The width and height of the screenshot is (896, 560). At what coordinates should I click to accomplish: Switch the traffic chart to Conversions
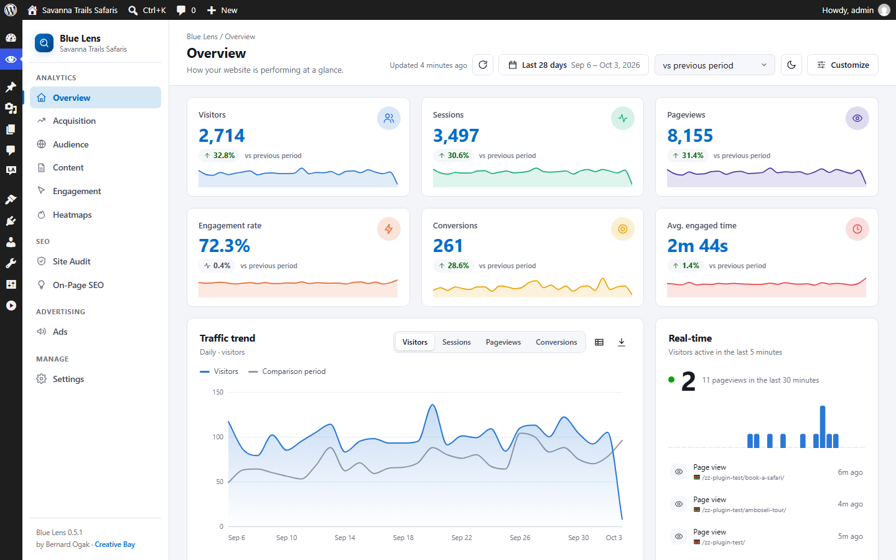pos(556,342)
